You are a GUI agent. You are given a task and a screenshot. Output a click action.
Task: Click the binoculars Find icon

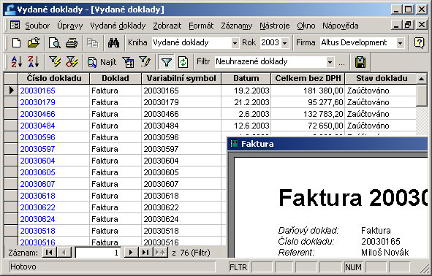click(x=113, y=43)
